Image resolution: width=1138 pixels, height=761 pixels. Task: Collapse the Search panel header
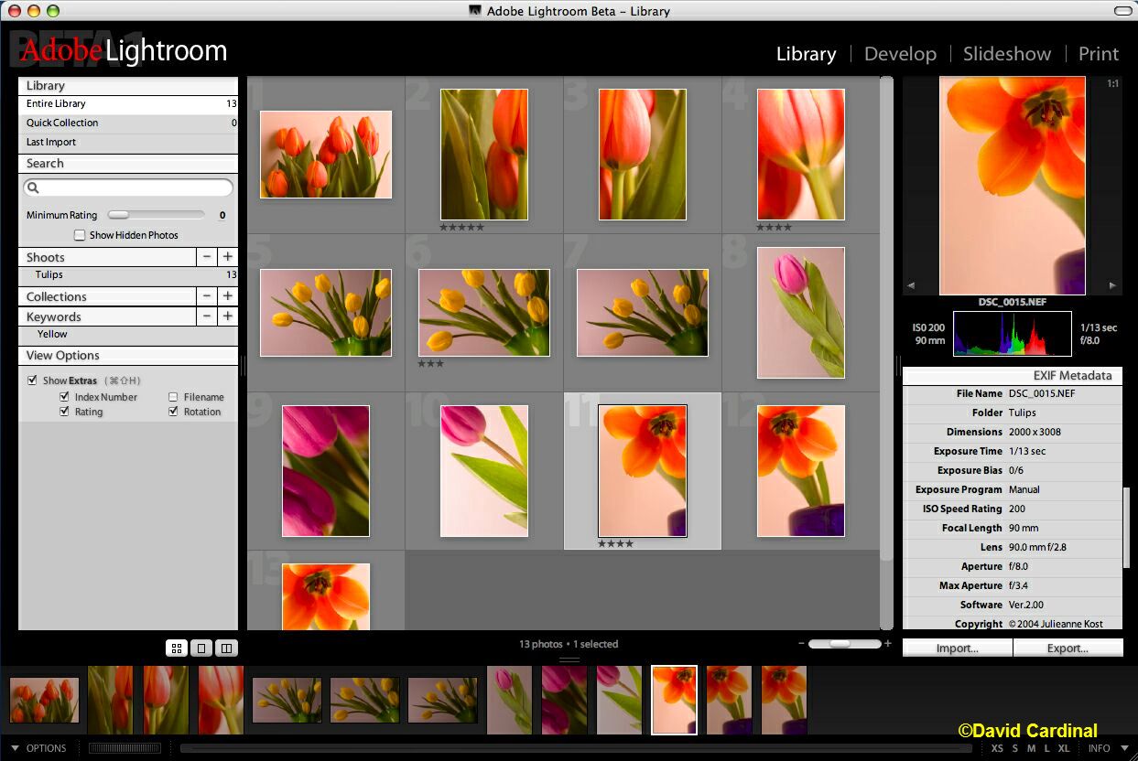[128, 164]
